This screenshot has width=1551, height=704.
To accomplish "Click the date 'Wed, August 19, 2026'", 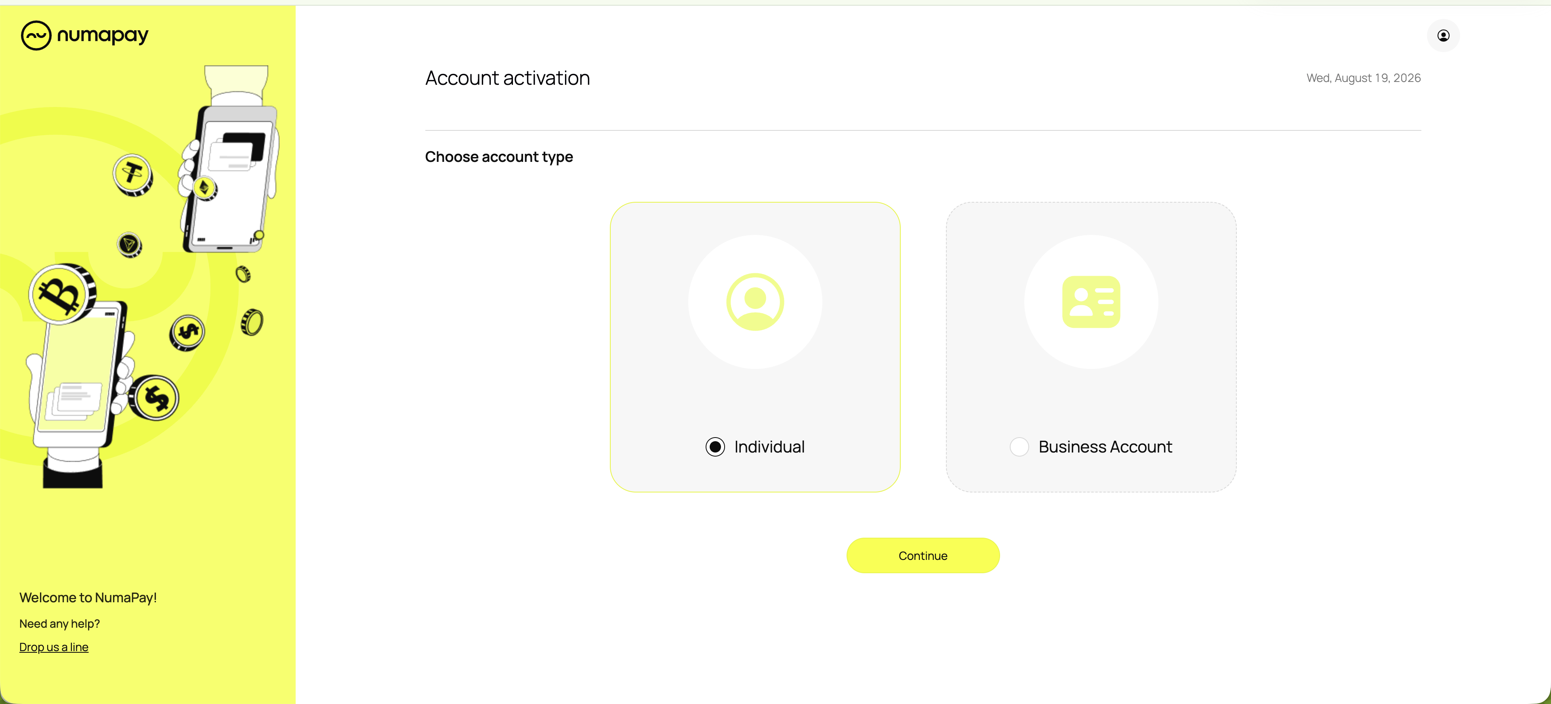I will [x=1364, y=78].
